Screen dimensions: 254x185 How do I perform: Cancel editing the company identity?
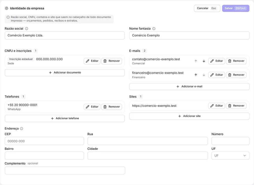(207, 8)
